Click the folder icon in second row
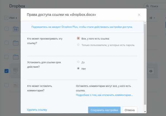Screen dimensions: 166x116 click(x=16, y=43)
